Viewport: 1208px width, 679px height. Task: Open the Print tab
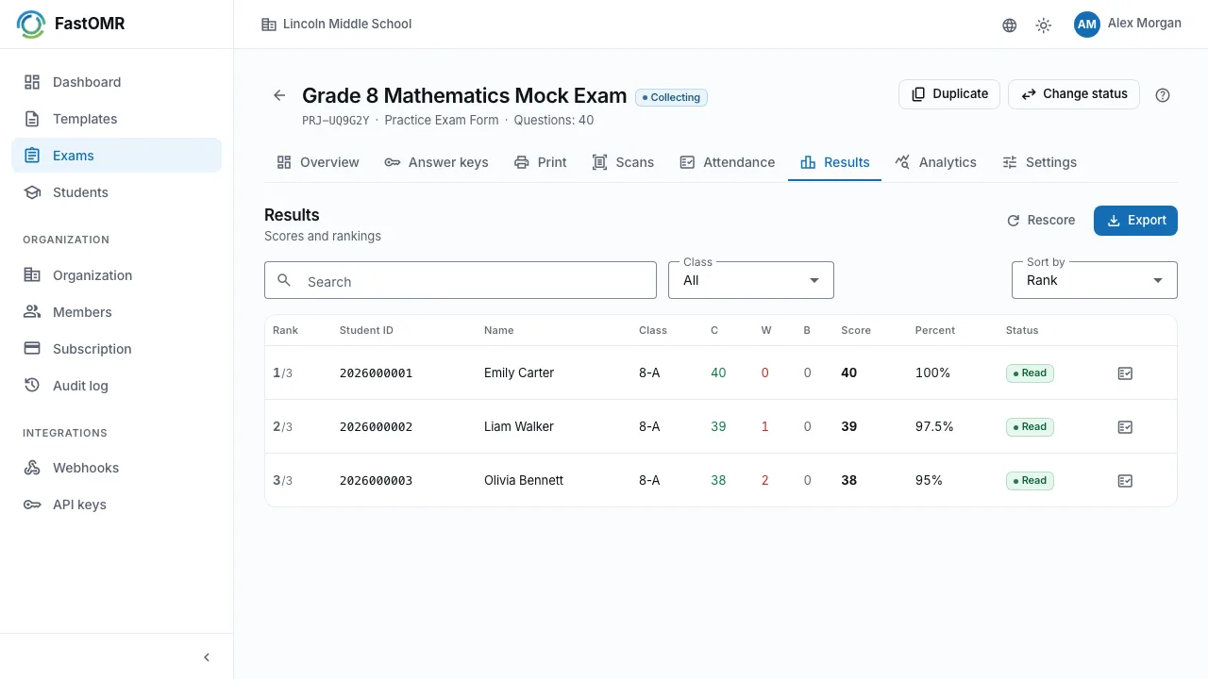[541, 162]
